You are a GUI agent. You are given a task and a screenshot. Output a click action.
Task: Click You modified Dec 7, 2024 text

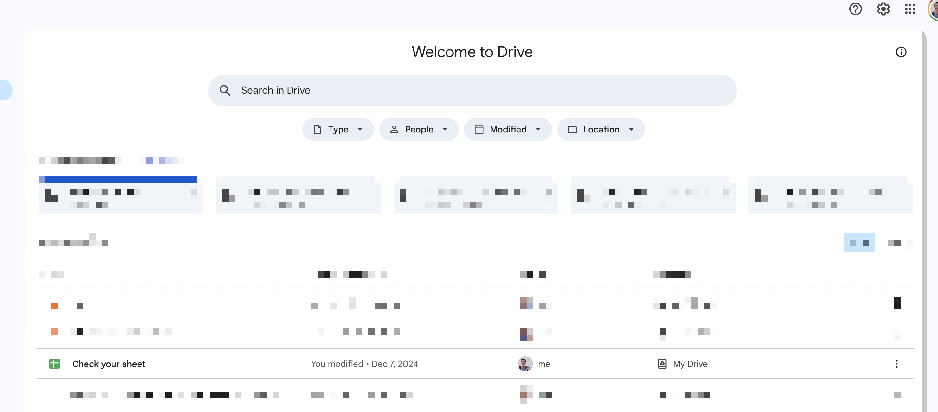364,364
